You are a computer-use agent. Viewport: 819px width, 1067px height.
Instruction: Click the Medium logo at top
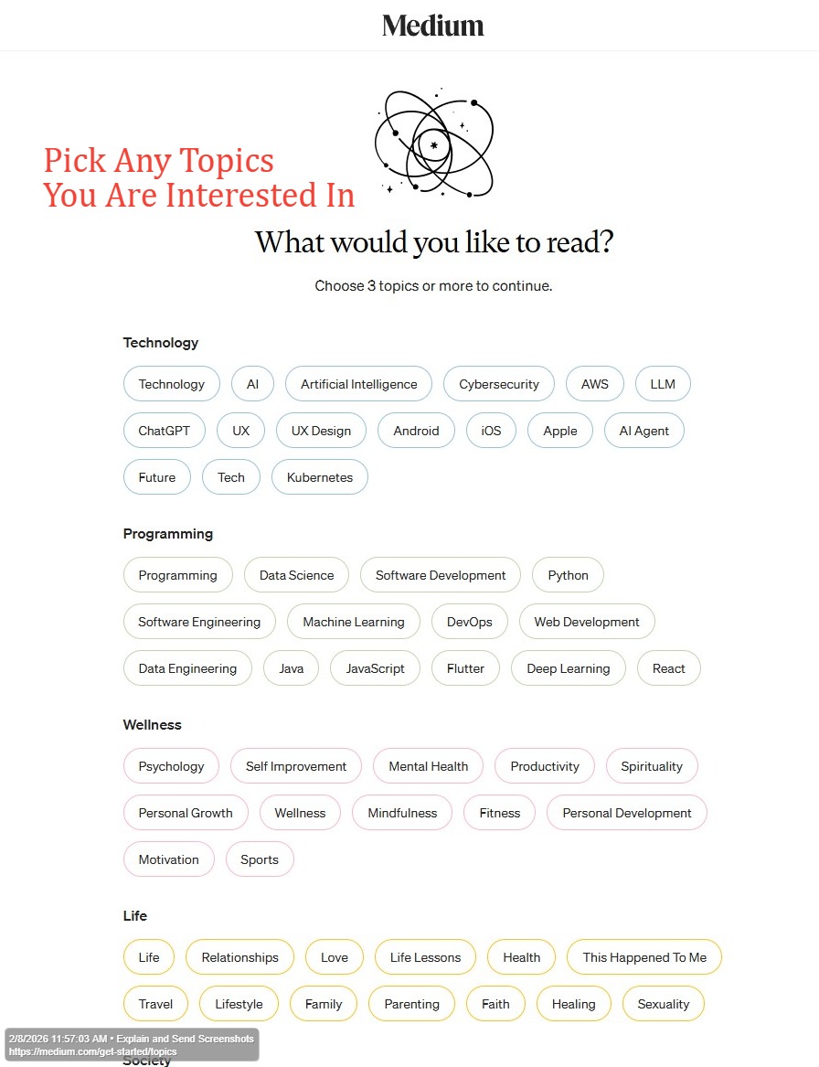(433, 26)
